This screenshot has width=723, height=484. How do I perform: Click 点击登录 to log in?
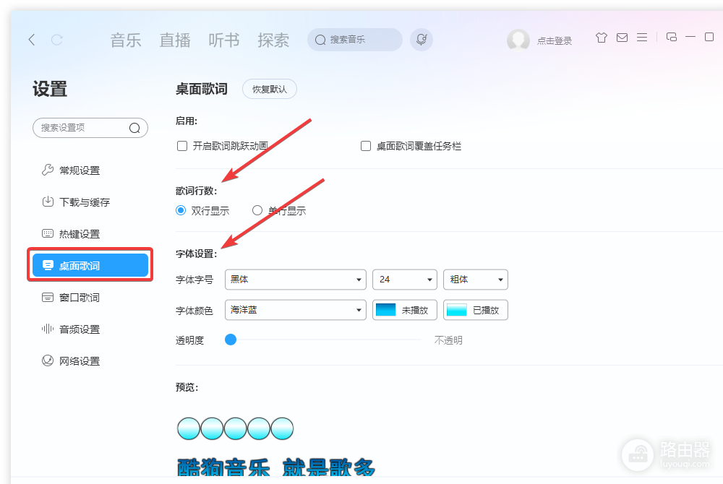pos(555,41)
